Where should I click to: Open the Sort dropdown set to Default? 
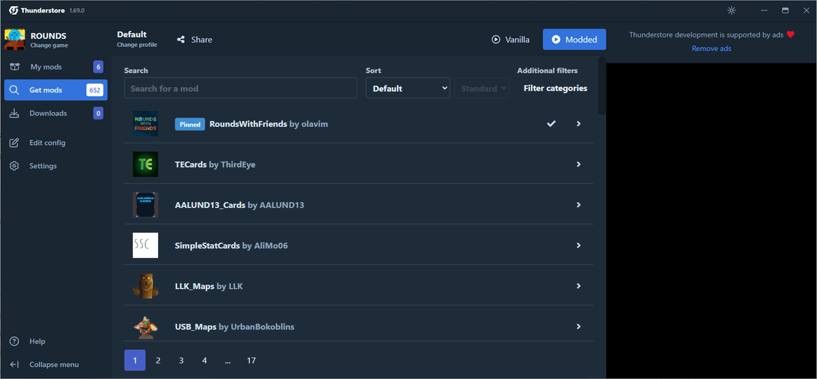click(408, 88)
